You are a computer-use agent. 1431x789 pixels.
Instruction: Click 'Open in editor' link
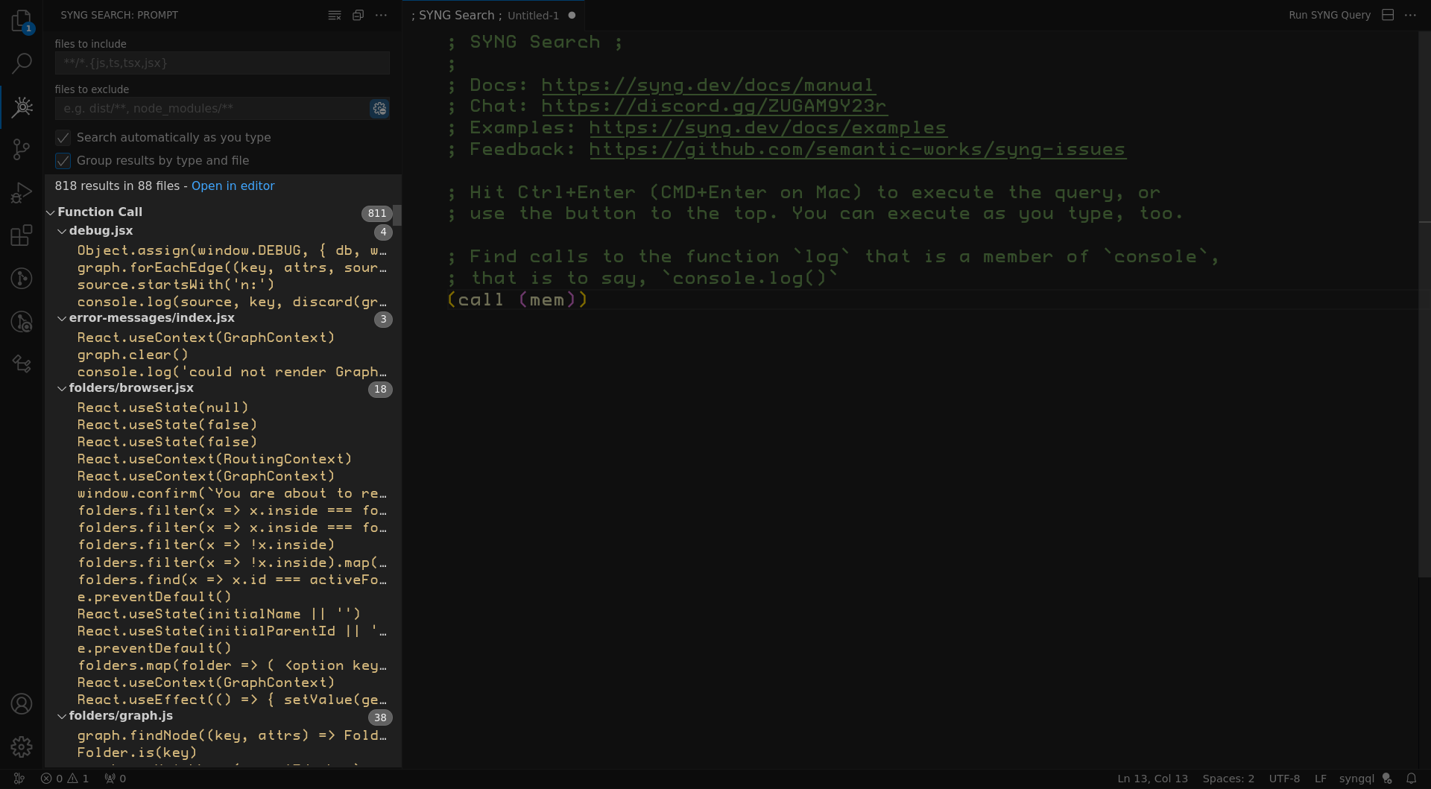click(233, 186)
